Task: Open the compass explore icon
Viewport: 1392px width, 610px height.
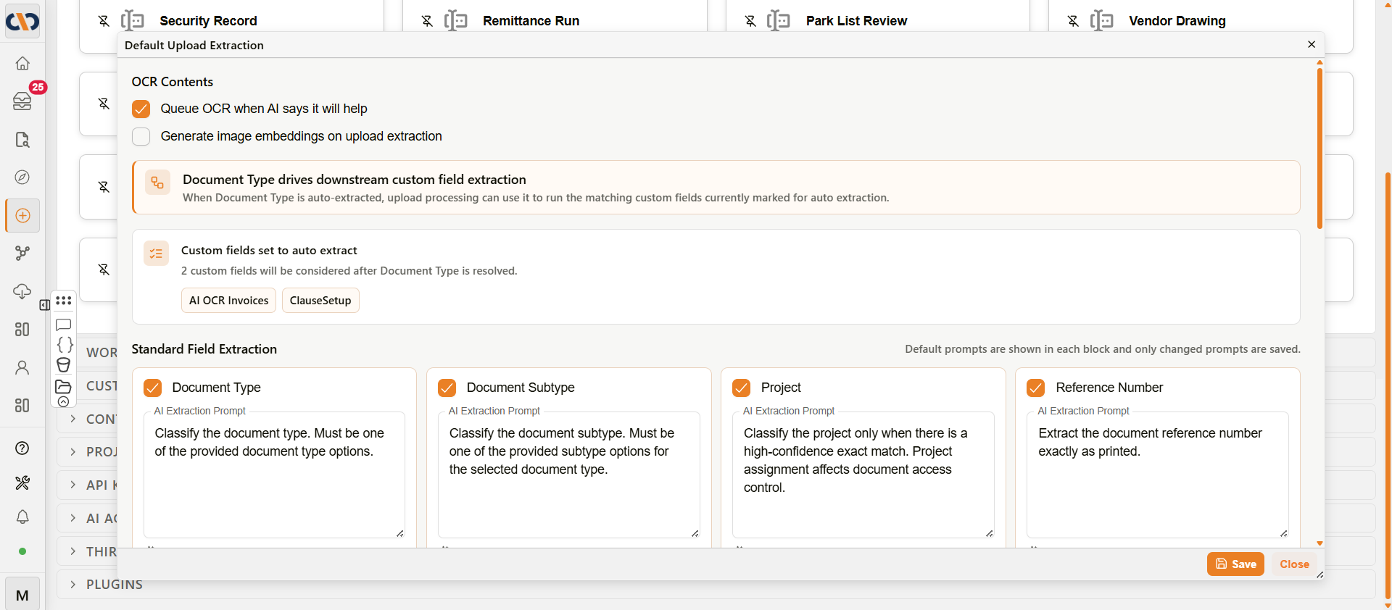Action: pos(22,177)
